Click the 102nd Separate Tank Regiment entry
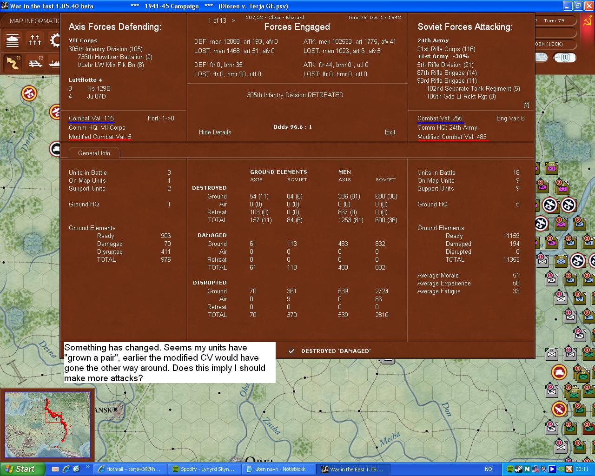Screen dimensions: 595x476 click(473, 88)
